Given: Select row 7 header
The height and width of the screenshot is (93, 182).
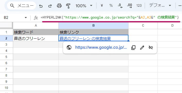Looking at the screenshot, I should [x=6, y=69].
